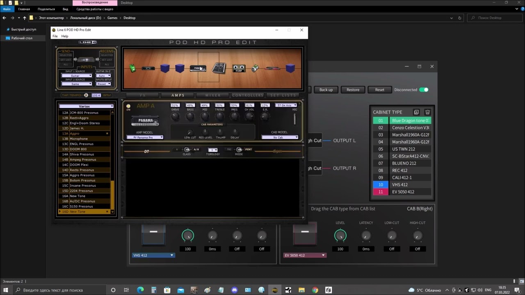Open the DT Topology dropdown
525x295 pixels.
(x=212, y=150)
